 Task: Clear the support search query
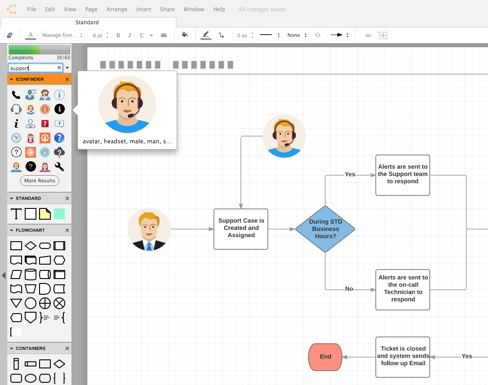click(58, 67)
